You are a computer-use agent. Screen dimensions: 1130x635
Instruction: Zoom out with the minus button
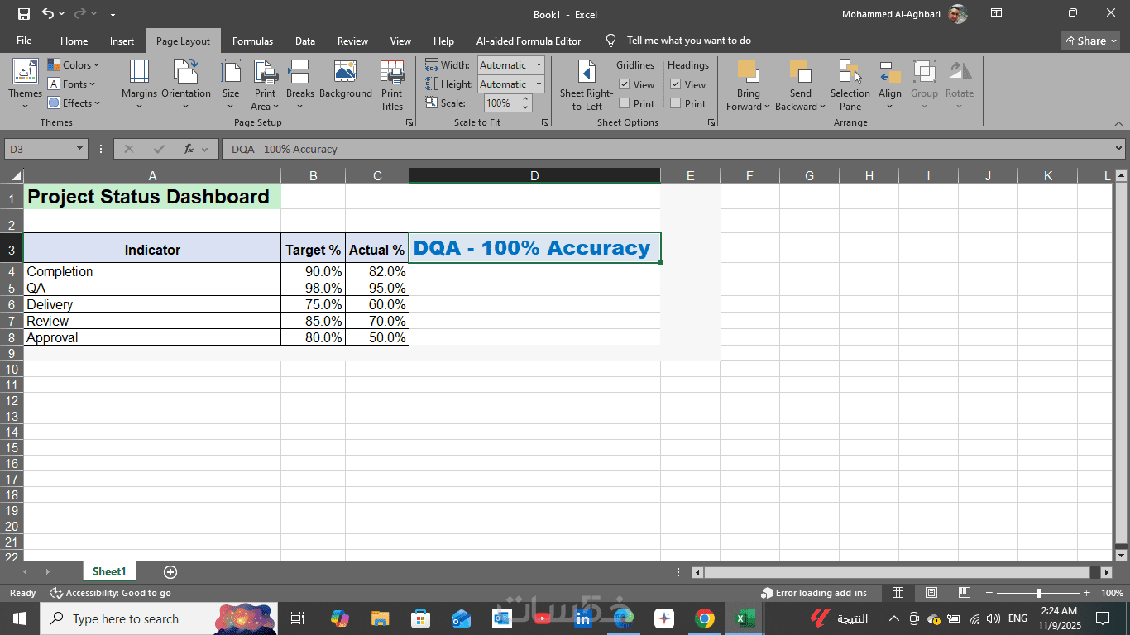pyautogui.click(x=989, y=593)
